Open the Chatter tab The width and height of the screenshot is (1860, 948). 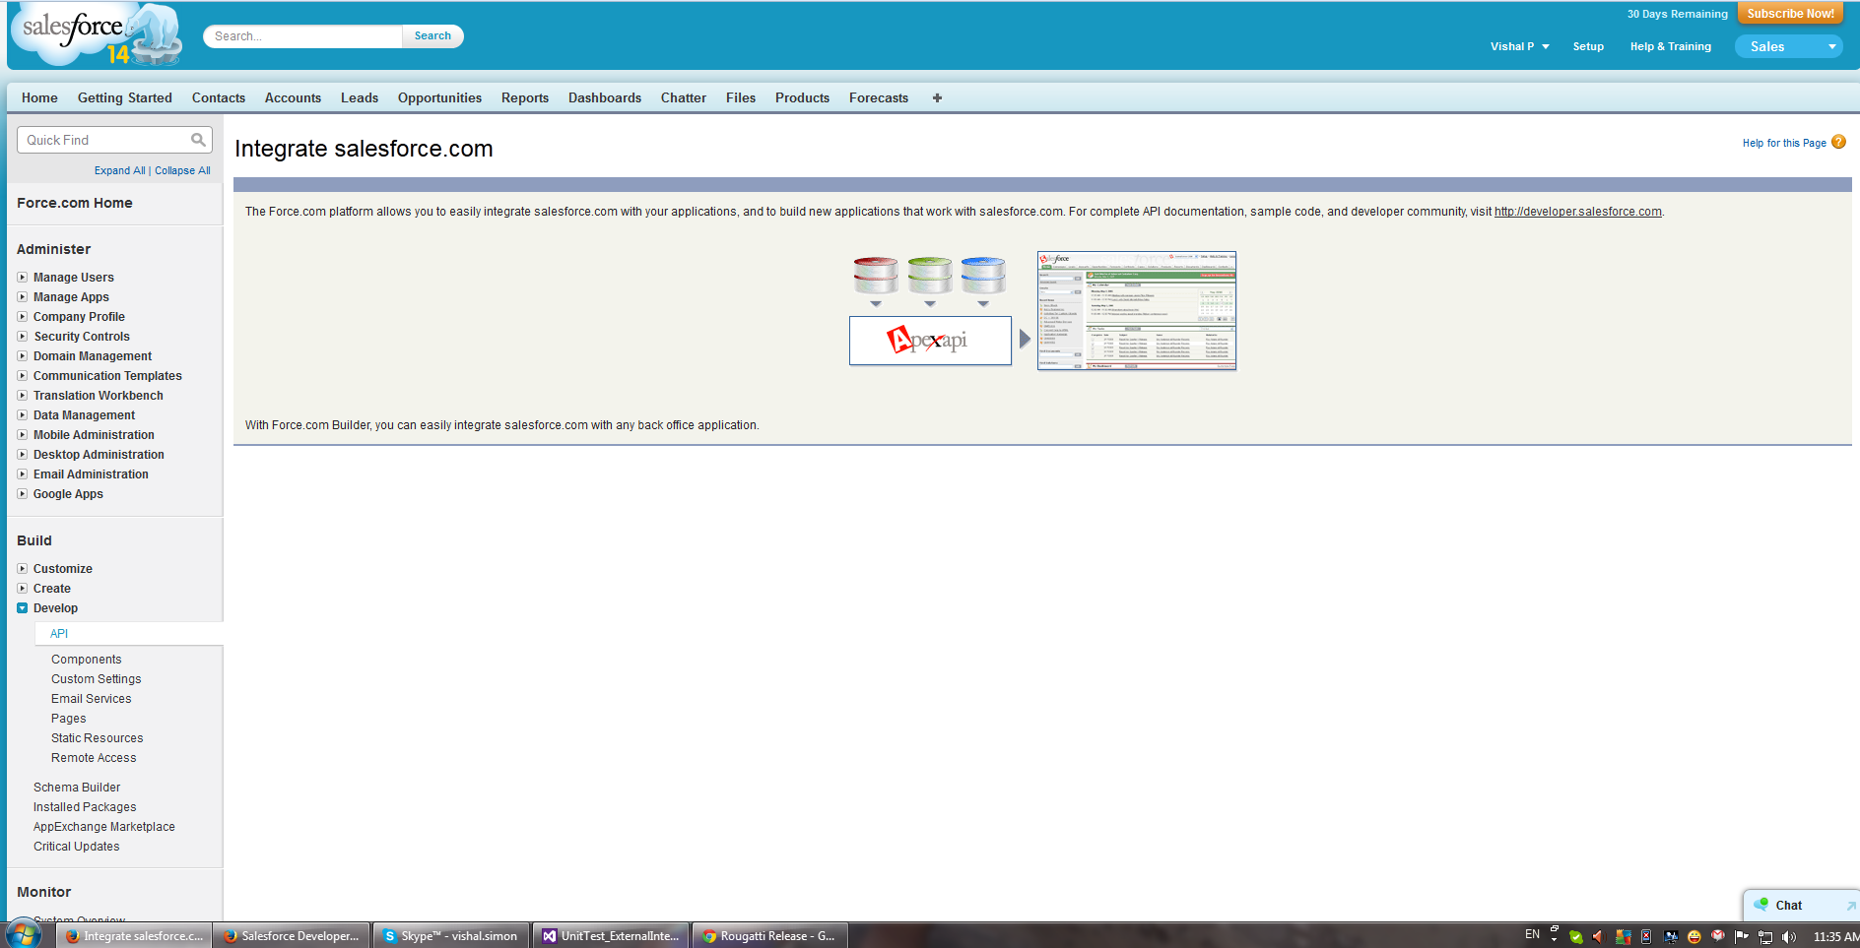coord(684,97)
